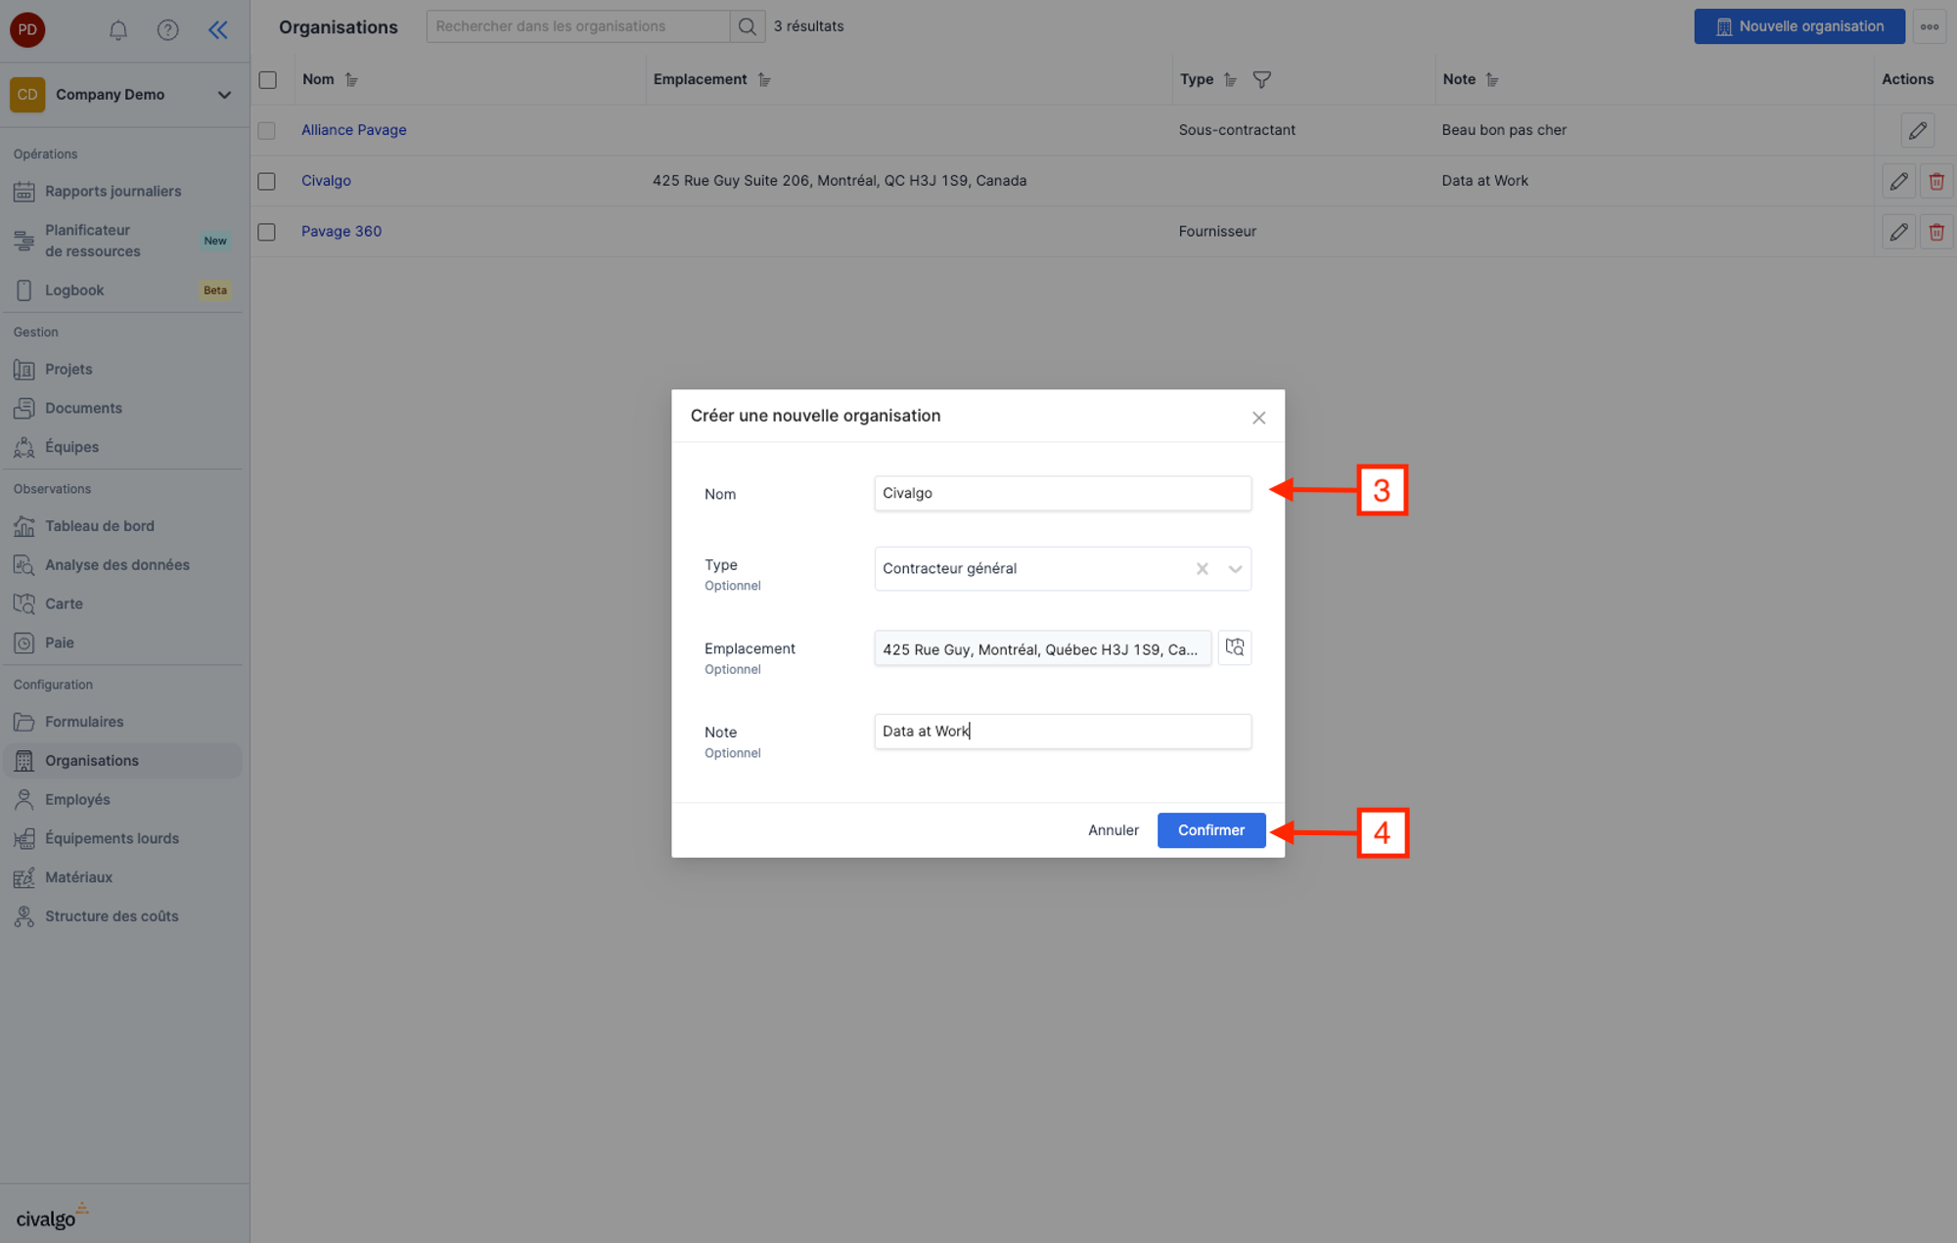Click the Nom input field
The height and width of the screenshot is (1243, 1957).
[x=1062, y=493]
